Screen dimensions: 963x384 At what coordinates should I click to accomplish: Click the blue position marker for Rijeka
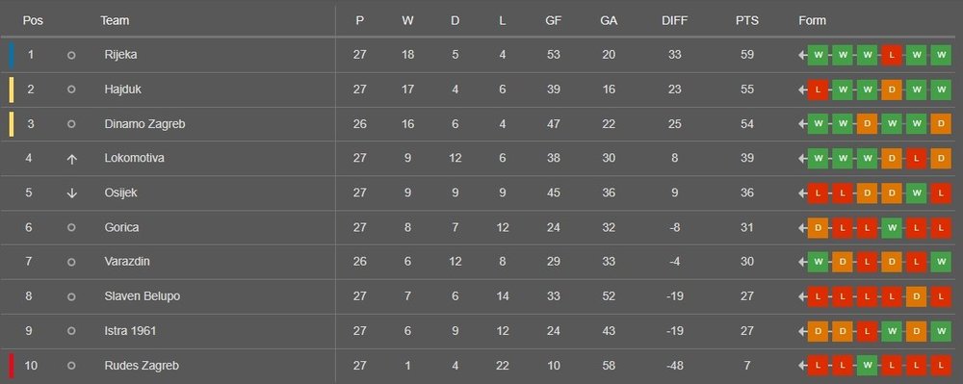(x=11, y=55)
